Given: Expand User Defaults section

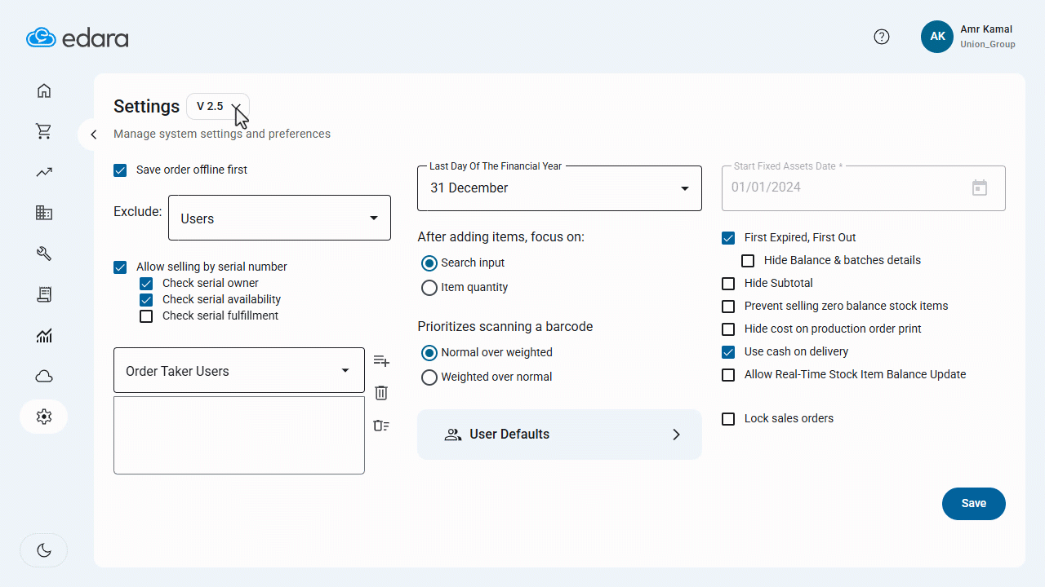Looking at the screenshot, I should click(x=559, y=435).
